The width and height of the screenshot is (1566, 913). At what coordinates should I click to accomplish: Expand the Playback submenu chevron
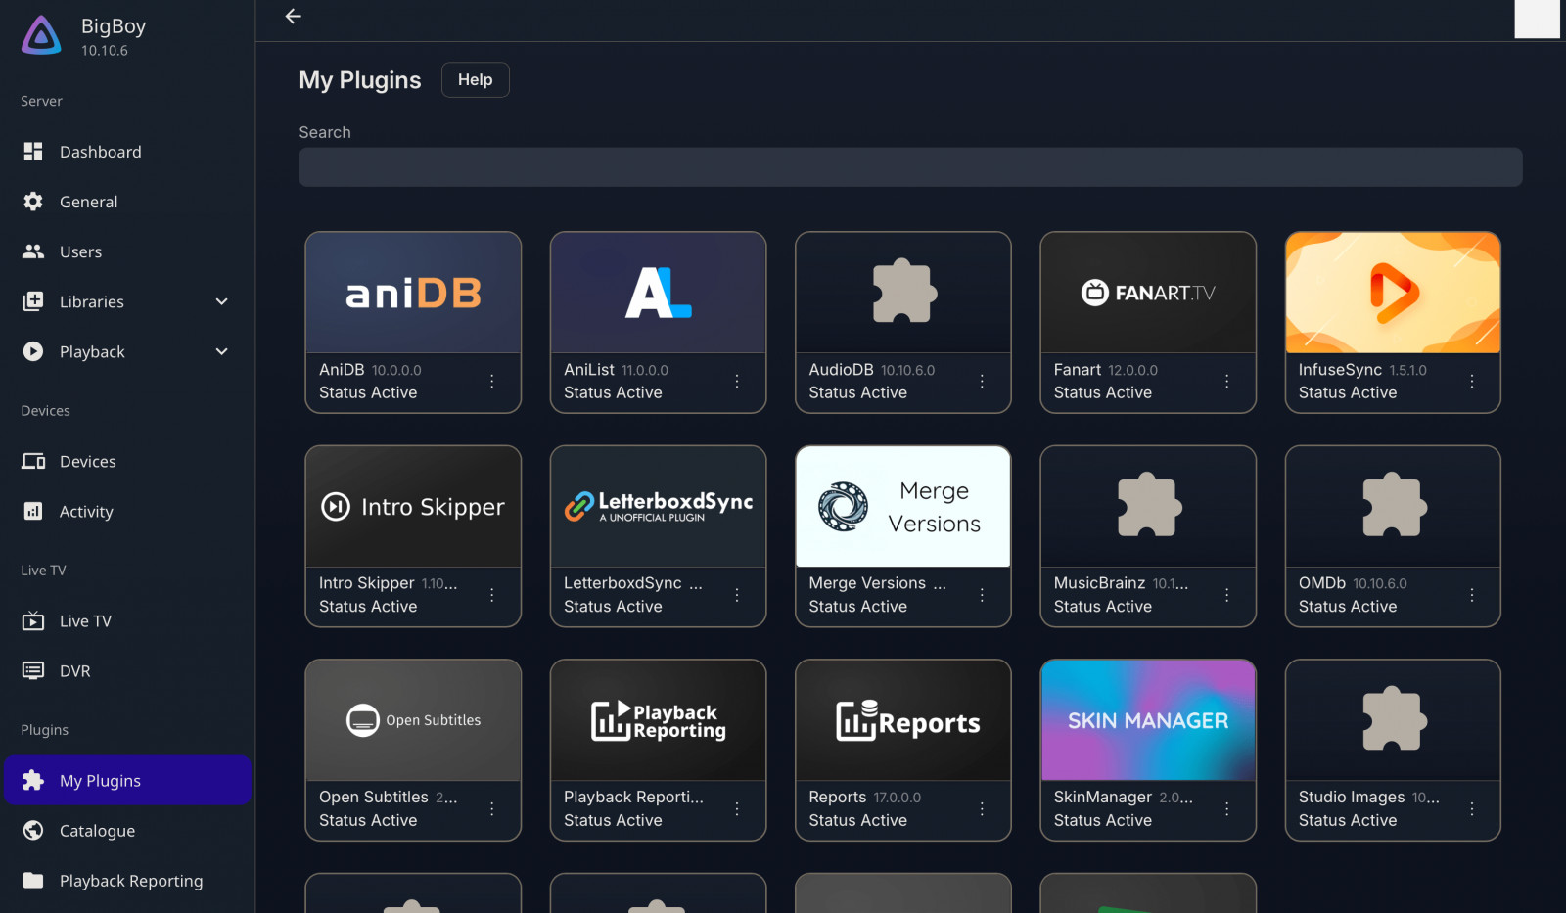[x=222, y=351]
